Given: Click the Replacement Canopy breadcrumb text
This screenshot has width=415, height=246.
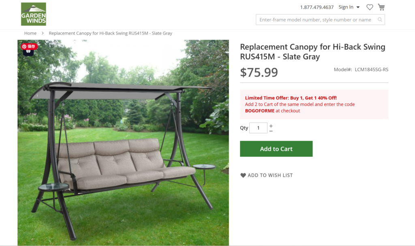Looking at the screenshot, I should tap(110, 33).
